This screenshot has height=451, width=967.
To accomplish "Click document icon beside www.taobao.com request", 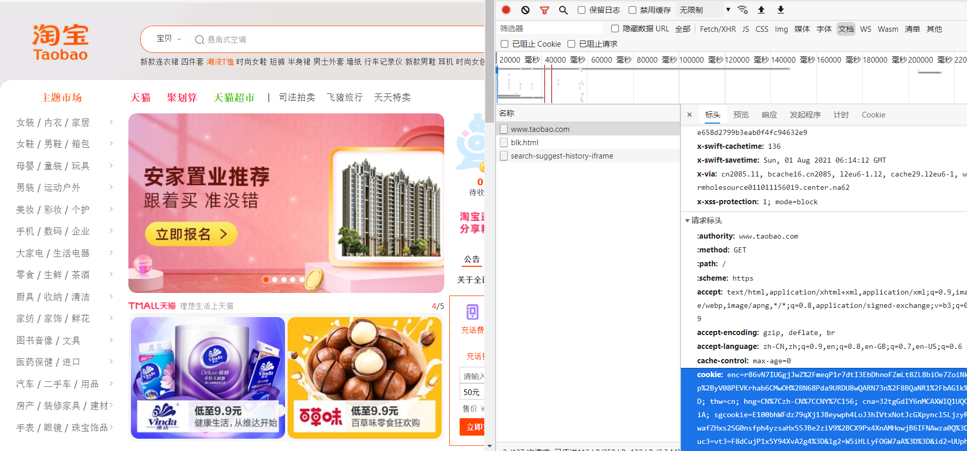I will pos(504,129).
